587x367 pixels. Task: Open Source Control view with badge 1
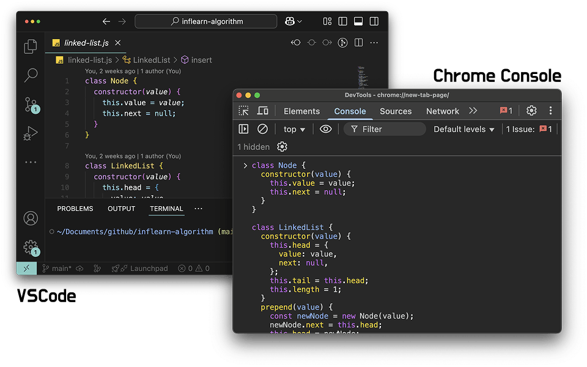click(x=31, y=105)
